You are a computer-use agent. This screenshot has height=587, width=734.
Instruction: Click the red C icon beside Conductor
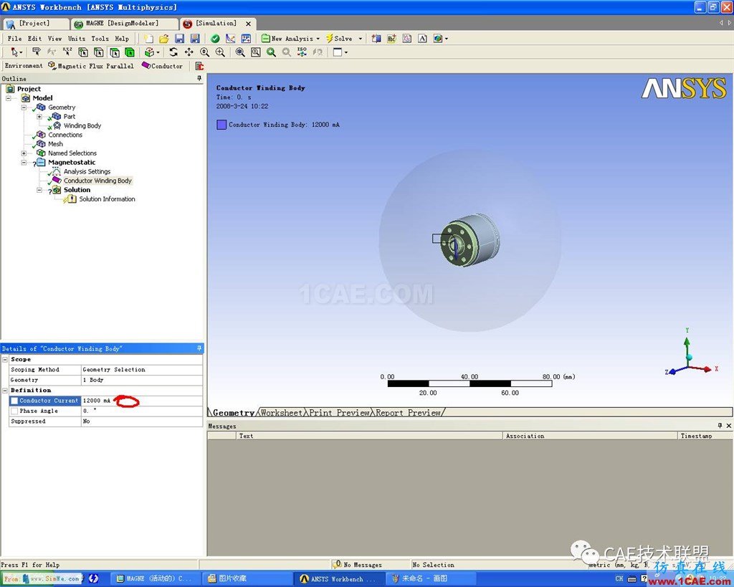199,66
